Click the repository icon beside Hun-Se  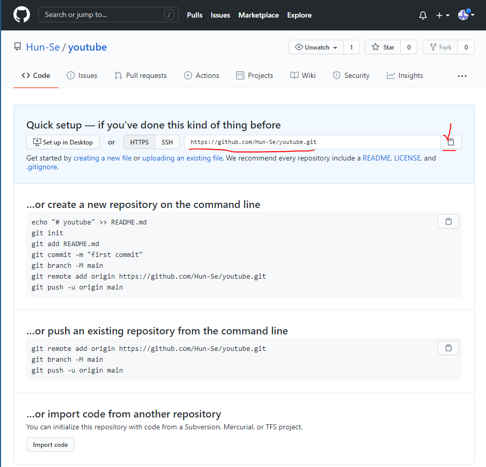pyautogui.click(x=18, y=47)
